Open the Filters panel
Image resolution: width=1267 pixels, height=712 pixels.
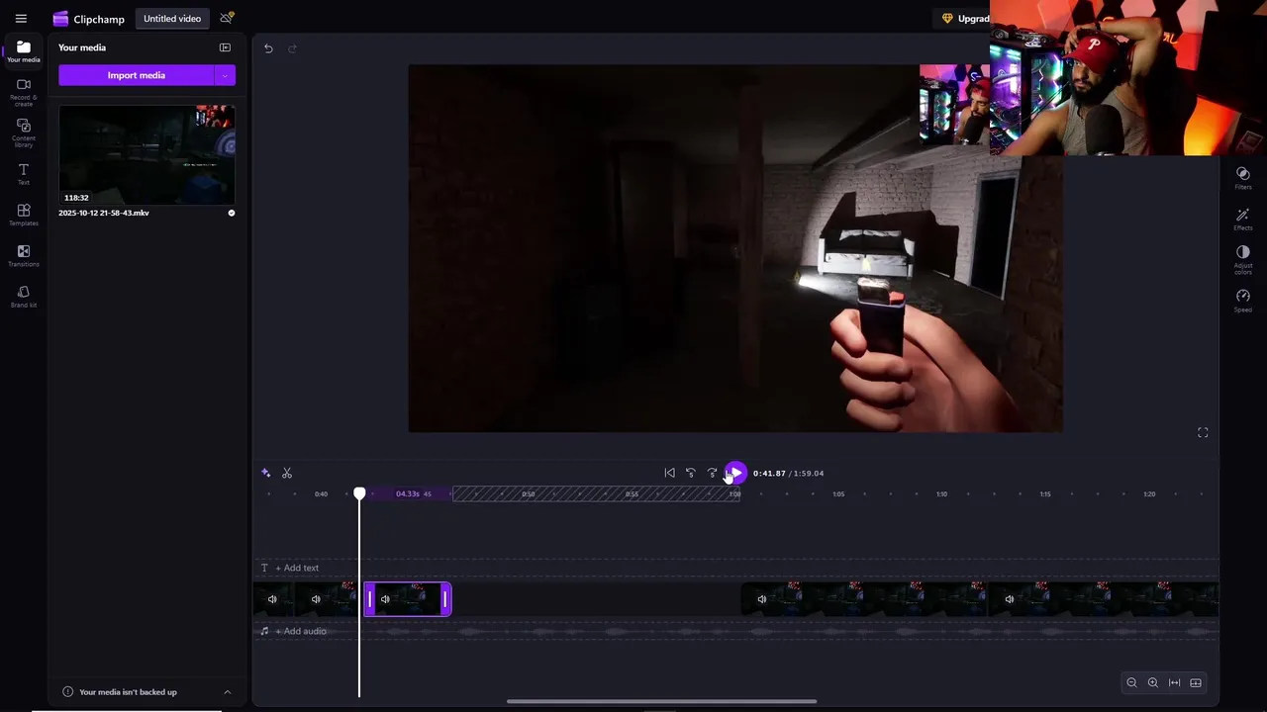(1243, 178)
